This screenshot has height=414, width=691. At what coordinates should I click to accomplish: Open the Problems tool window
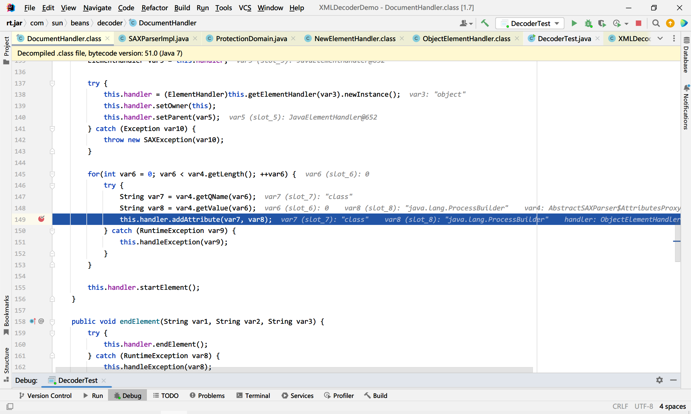pos(207,395)
